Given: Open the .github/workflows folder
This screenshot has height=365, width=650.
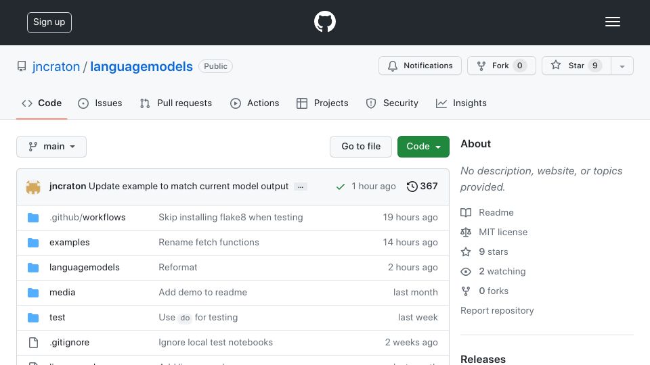Looking at the screenshot, I should click(x=87, y=217).
